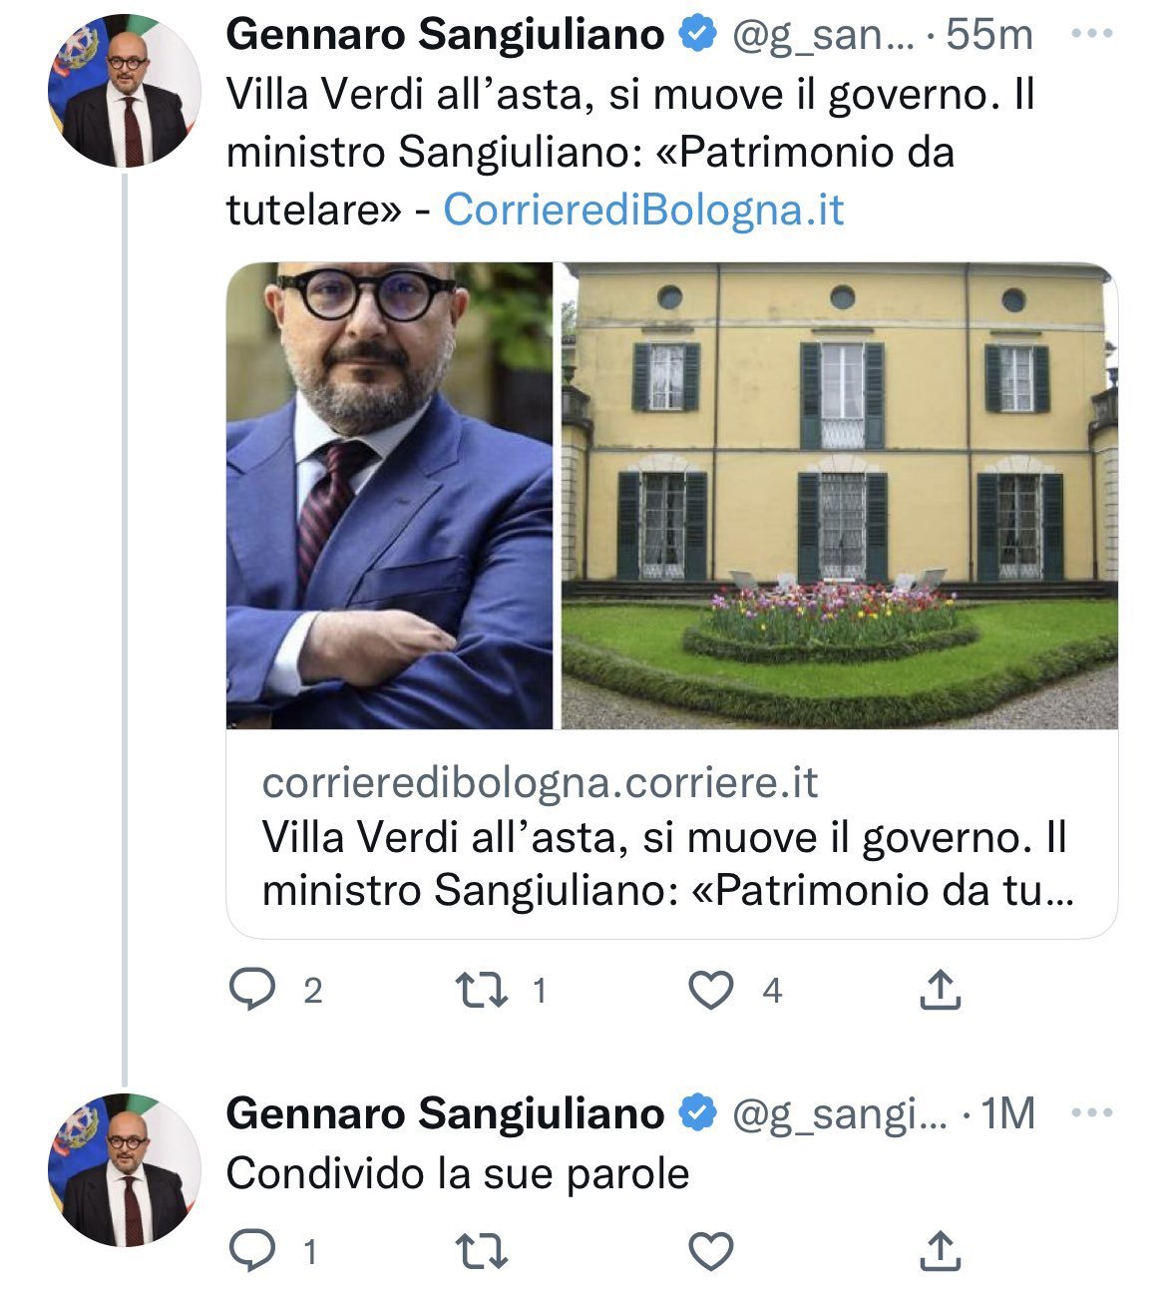
Task: Click the verified badge on second tweet
Action: [x=697, y=1113]
